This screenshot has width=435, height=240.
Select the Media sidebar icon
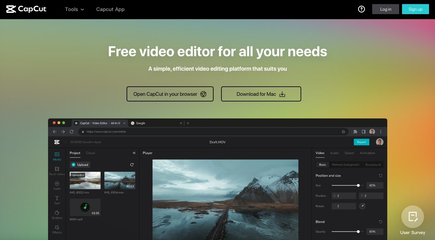[57, 156]
